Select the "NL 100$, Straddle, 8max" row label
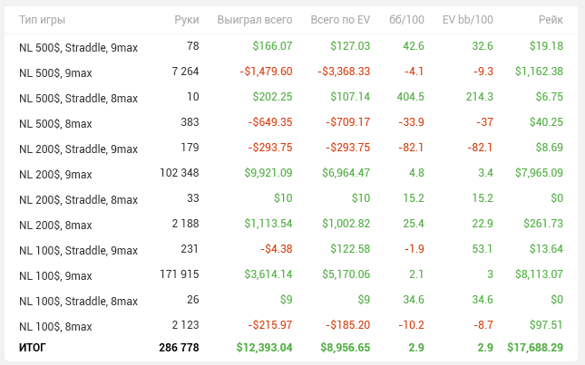The width and height of the screenshot is (585, 365). coord(78,301)
